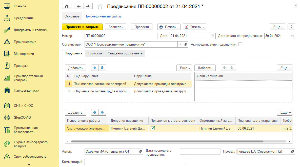Open Сведения о документе tab
Screen dimensions: 300x167
tap(125, 53)
